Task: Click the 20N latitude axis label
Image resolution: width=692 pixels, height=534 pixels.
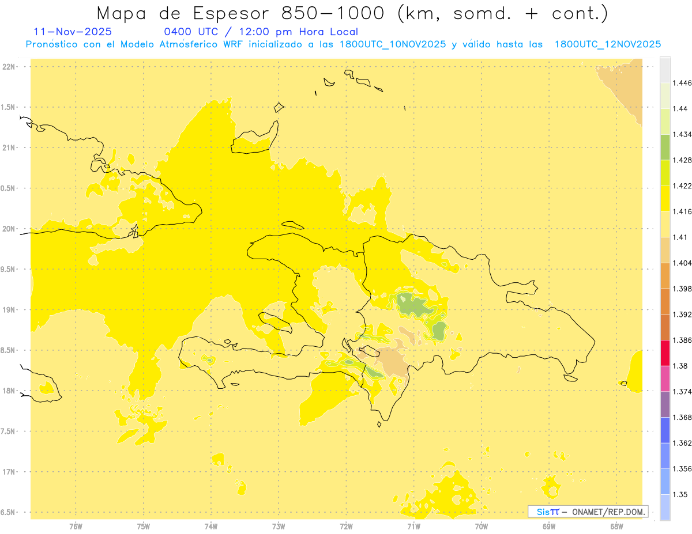Action: click(x=9, y=229)
